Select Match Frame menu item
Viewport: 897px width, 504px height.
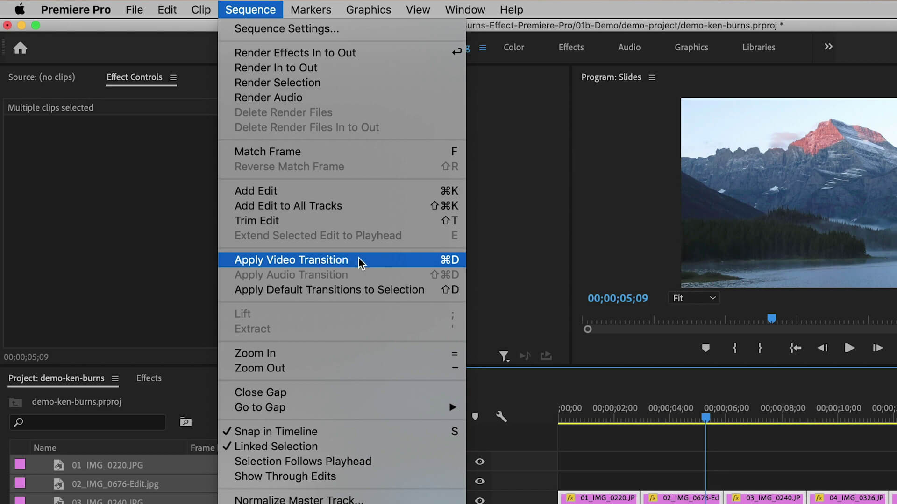coord(342,152)
